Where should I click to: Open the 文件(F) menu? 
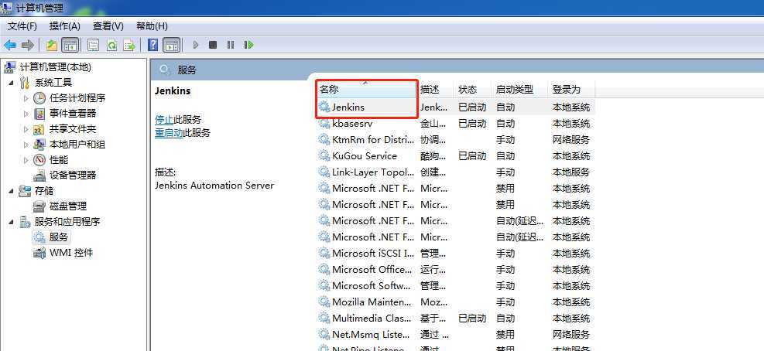point(22,26)
